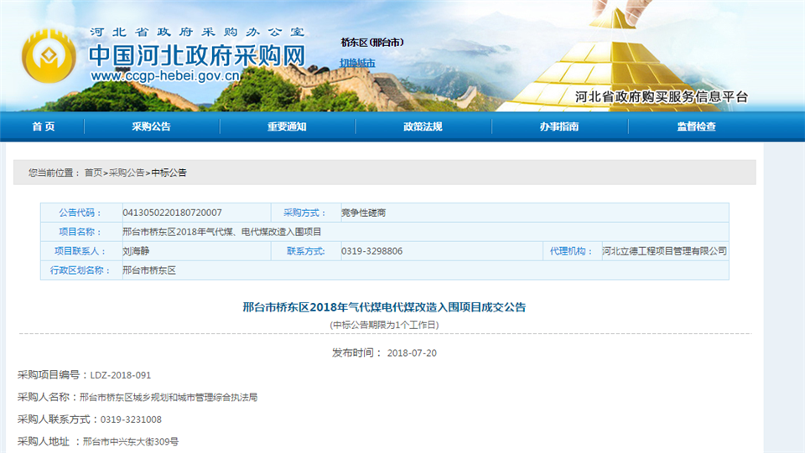805x453 pixels.
Task: Click the 代理机构 field label
Action: point(571,251)
